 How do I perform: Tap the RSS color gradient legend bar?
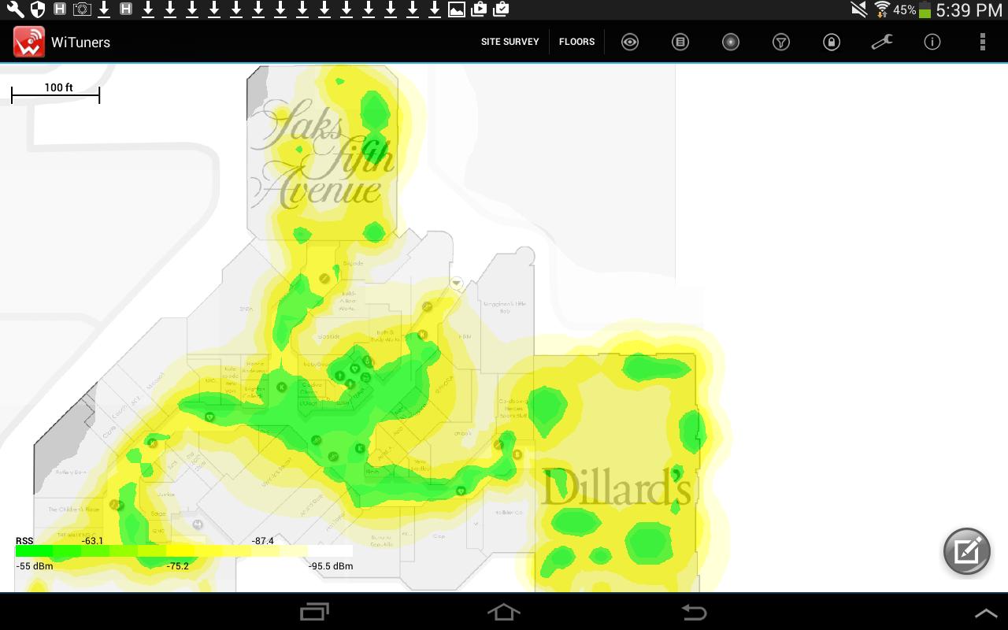184,551
